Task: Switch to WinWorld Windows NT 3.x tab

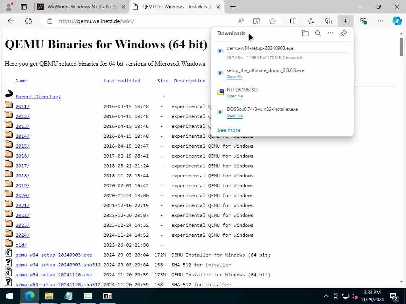Action: [82, 7]
